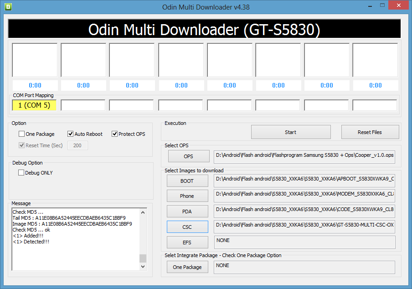Click the 'Tail MD5' line in Message log
The width and height of the screenshot is (412, 289).
click(69, 218)
